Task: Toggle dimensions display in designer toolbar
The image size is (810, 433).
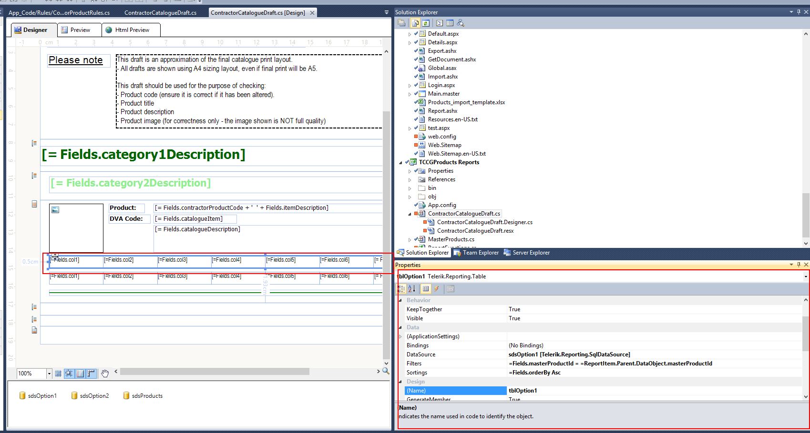Action: coord(91,374)
